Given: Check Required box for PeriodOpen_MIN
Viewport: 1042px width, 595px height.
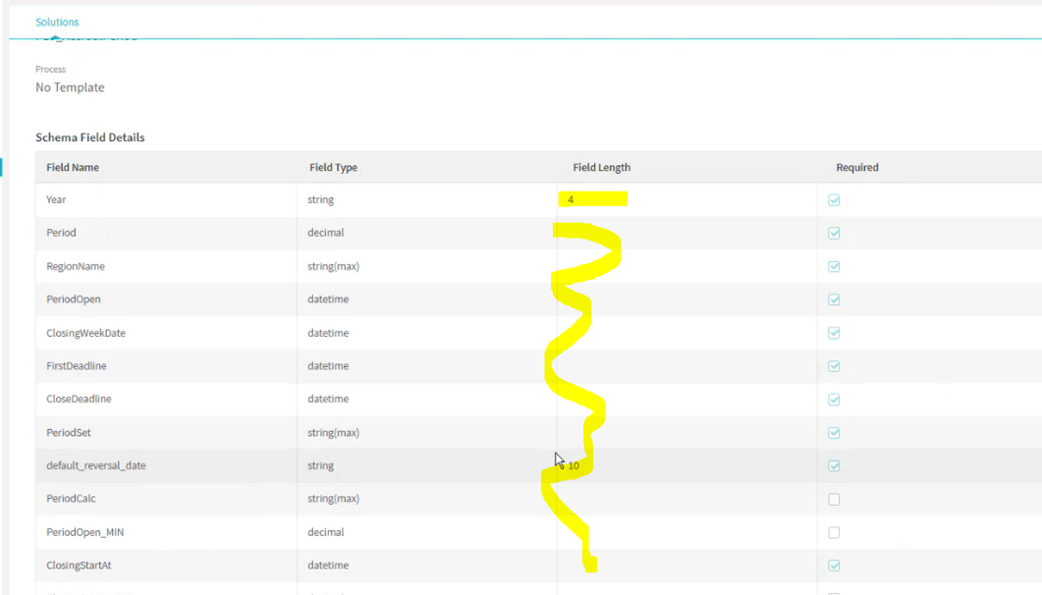Looking at the screenshot, I should [834, 532].
